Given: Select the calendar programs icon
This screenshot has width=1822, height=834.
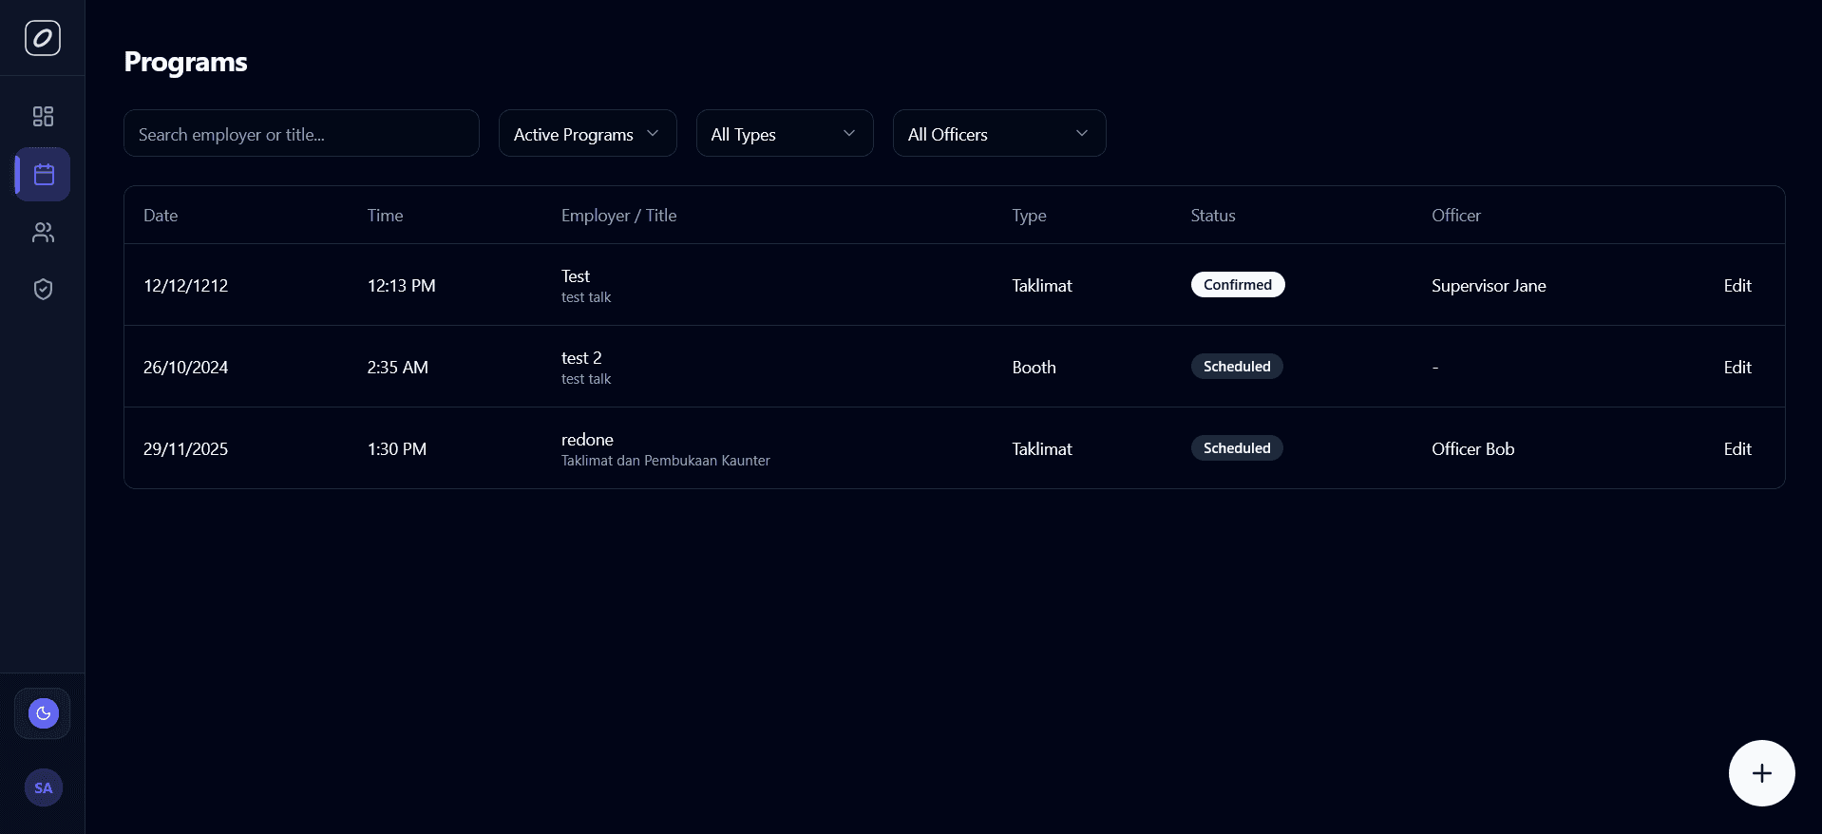Looking at the screenshot, I should (44, 175).
